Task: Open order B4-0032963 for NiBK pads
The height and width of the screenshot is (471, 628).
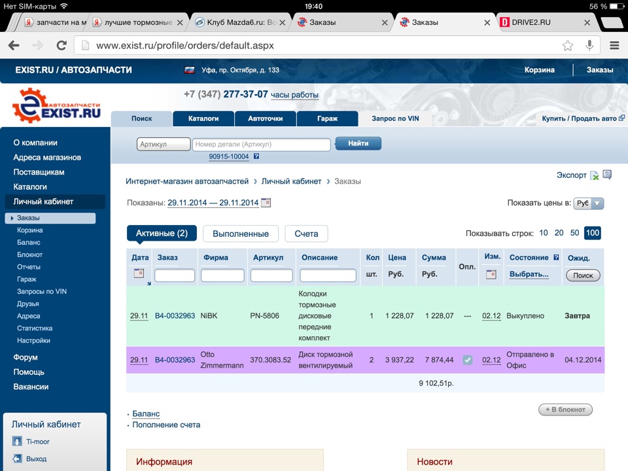Action: pyautogui.click(x=175, y=315)
